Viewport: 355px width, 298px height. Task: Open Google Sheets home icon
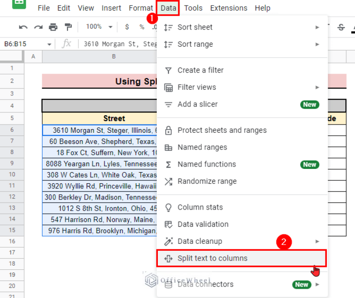[19, 3]
